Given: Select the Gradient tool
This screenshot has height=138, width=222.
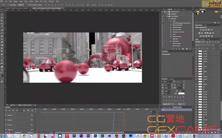Looking at the screenshot, I should click(2, 45).
